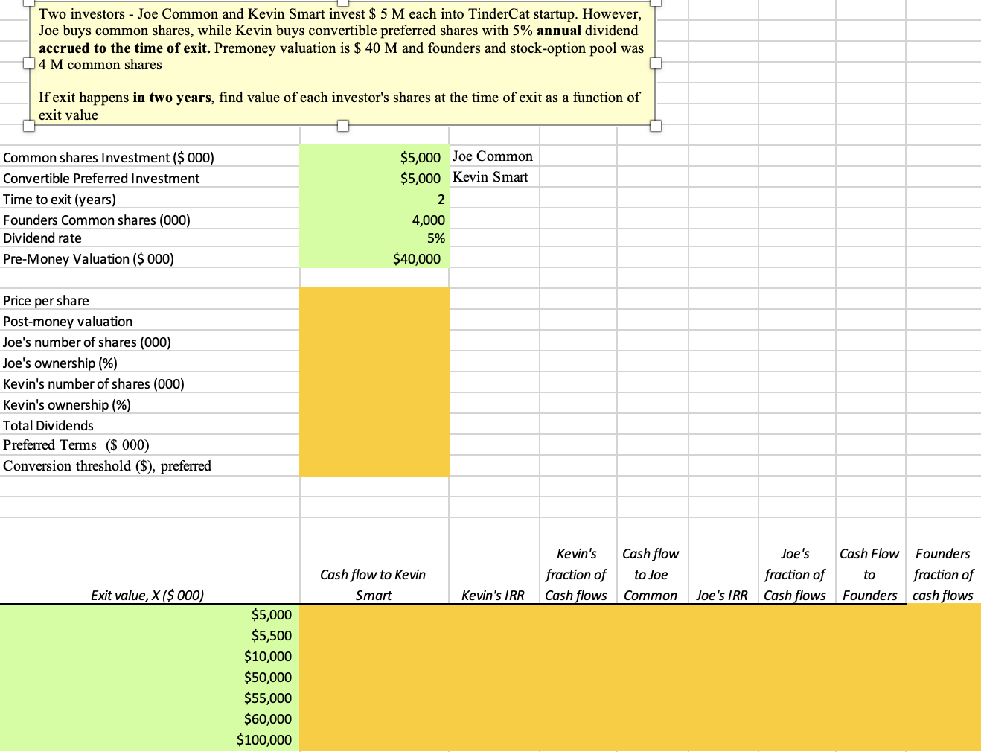Select the "Joe's number of shares (000)" label
981x752 pixels.
pyautogui.click(x=87, y=342)
